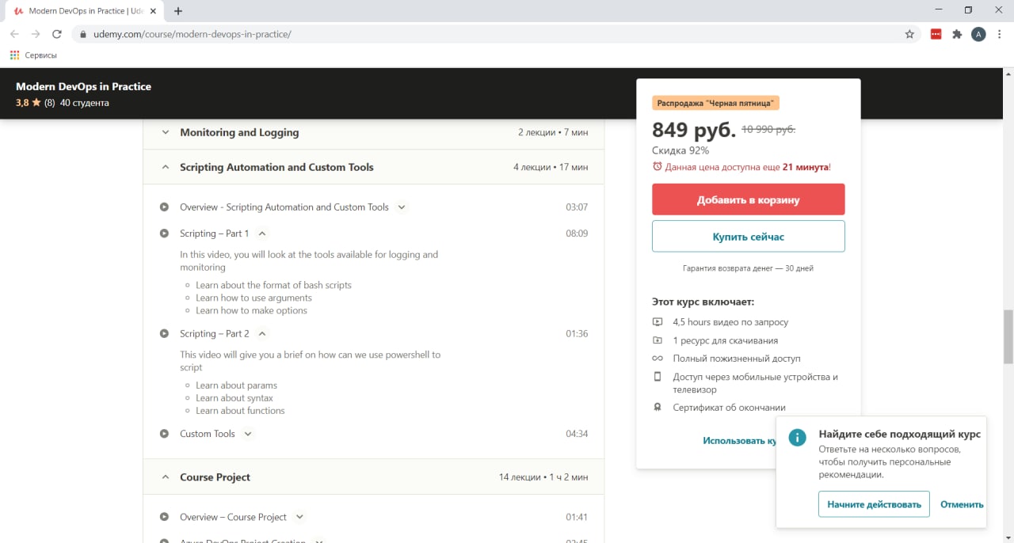The width and height of the screenshot is (1014, 543).
Task: Click the certificate ribbon icon
Action: pyautogui.click(x=657, y=408)
